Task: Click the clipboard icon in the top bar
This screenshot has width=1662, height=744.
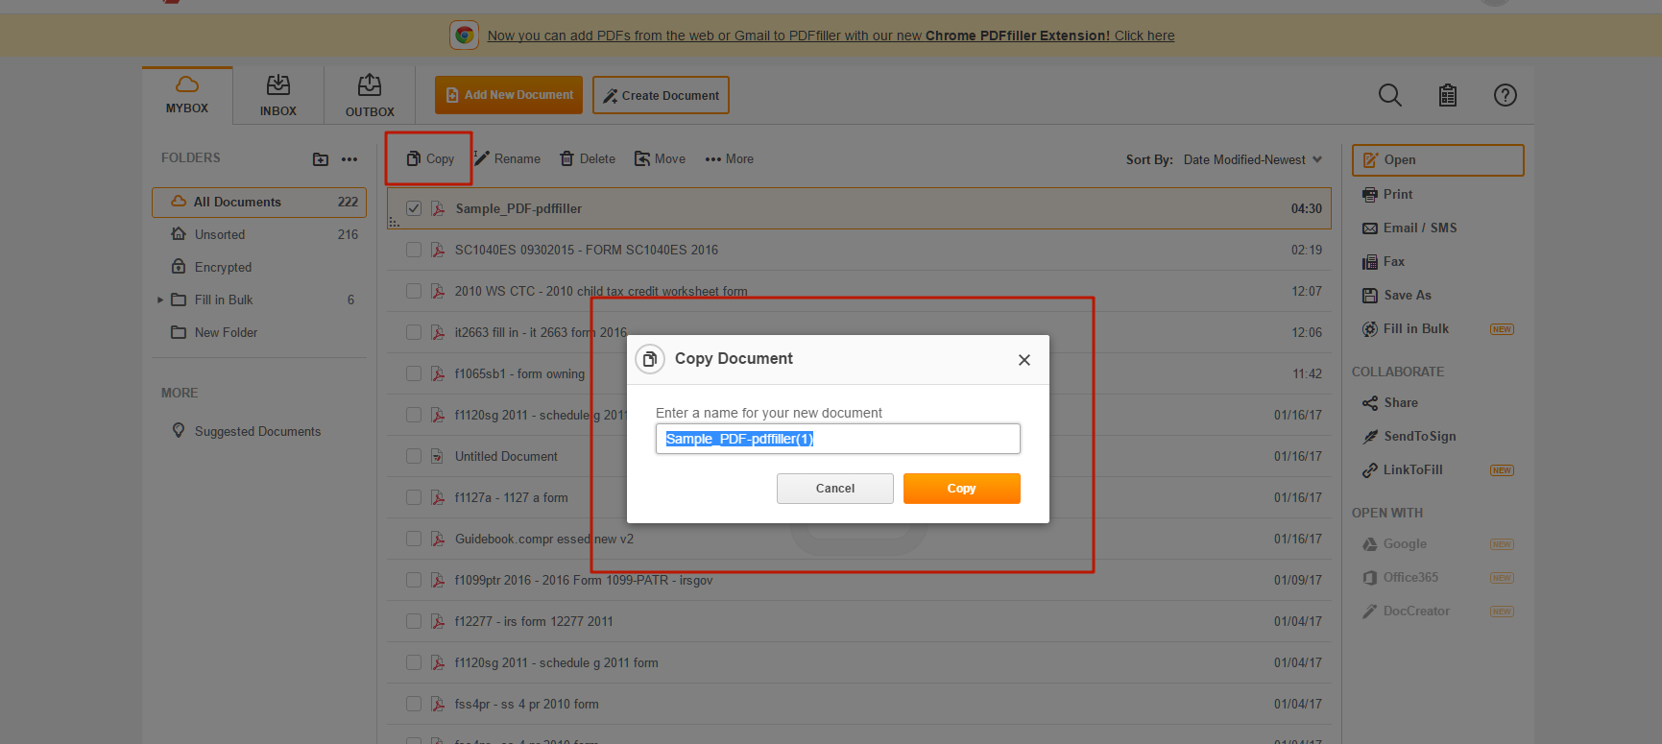Action: pyautogui.click(x=1448, y=95)
